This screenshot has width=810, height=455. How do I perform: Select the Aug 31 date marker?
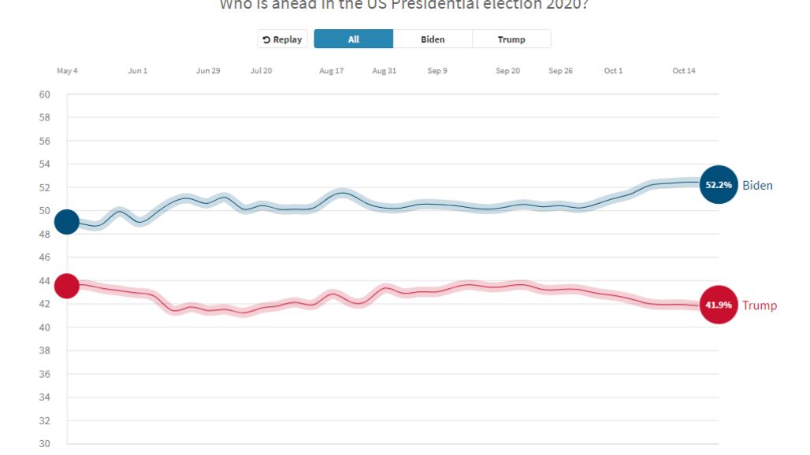tap(385, 71)
